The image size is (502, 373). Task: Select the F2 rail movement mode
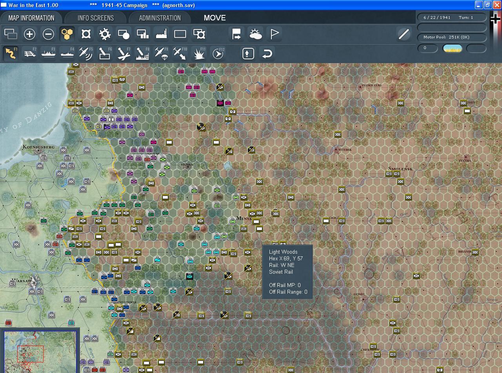tap(29, 53)
